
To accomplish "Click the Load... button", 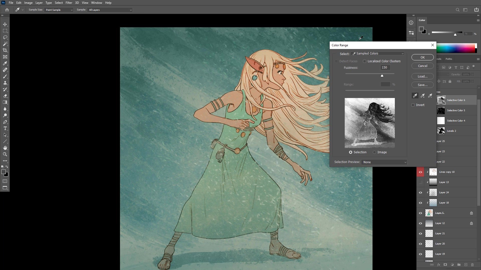I will [422, 76].
